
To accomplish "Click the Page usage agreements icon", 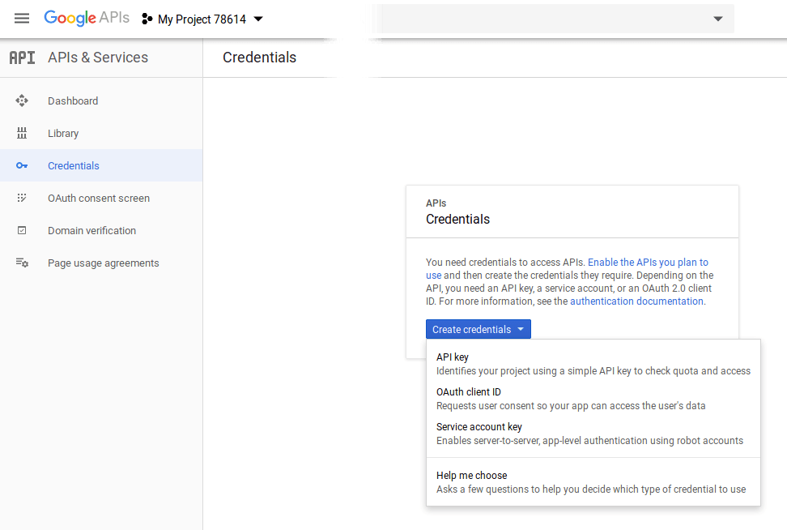I will (22, 263).
